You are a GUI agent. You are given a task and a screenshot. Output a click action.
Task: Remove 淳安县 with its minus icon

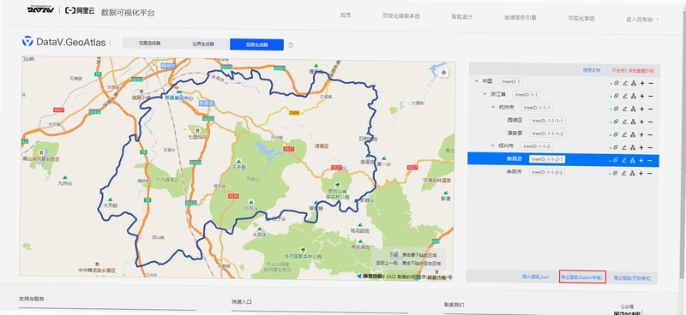click(x=651, y=134)
